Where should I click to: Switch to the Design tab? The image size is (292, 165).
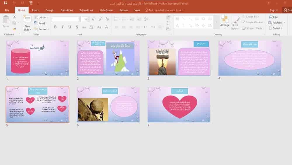[49, 10]
